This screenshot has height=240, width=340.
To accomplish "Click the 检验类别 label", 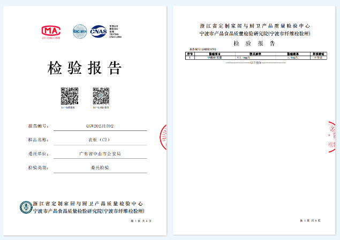I will pos(38,167).
